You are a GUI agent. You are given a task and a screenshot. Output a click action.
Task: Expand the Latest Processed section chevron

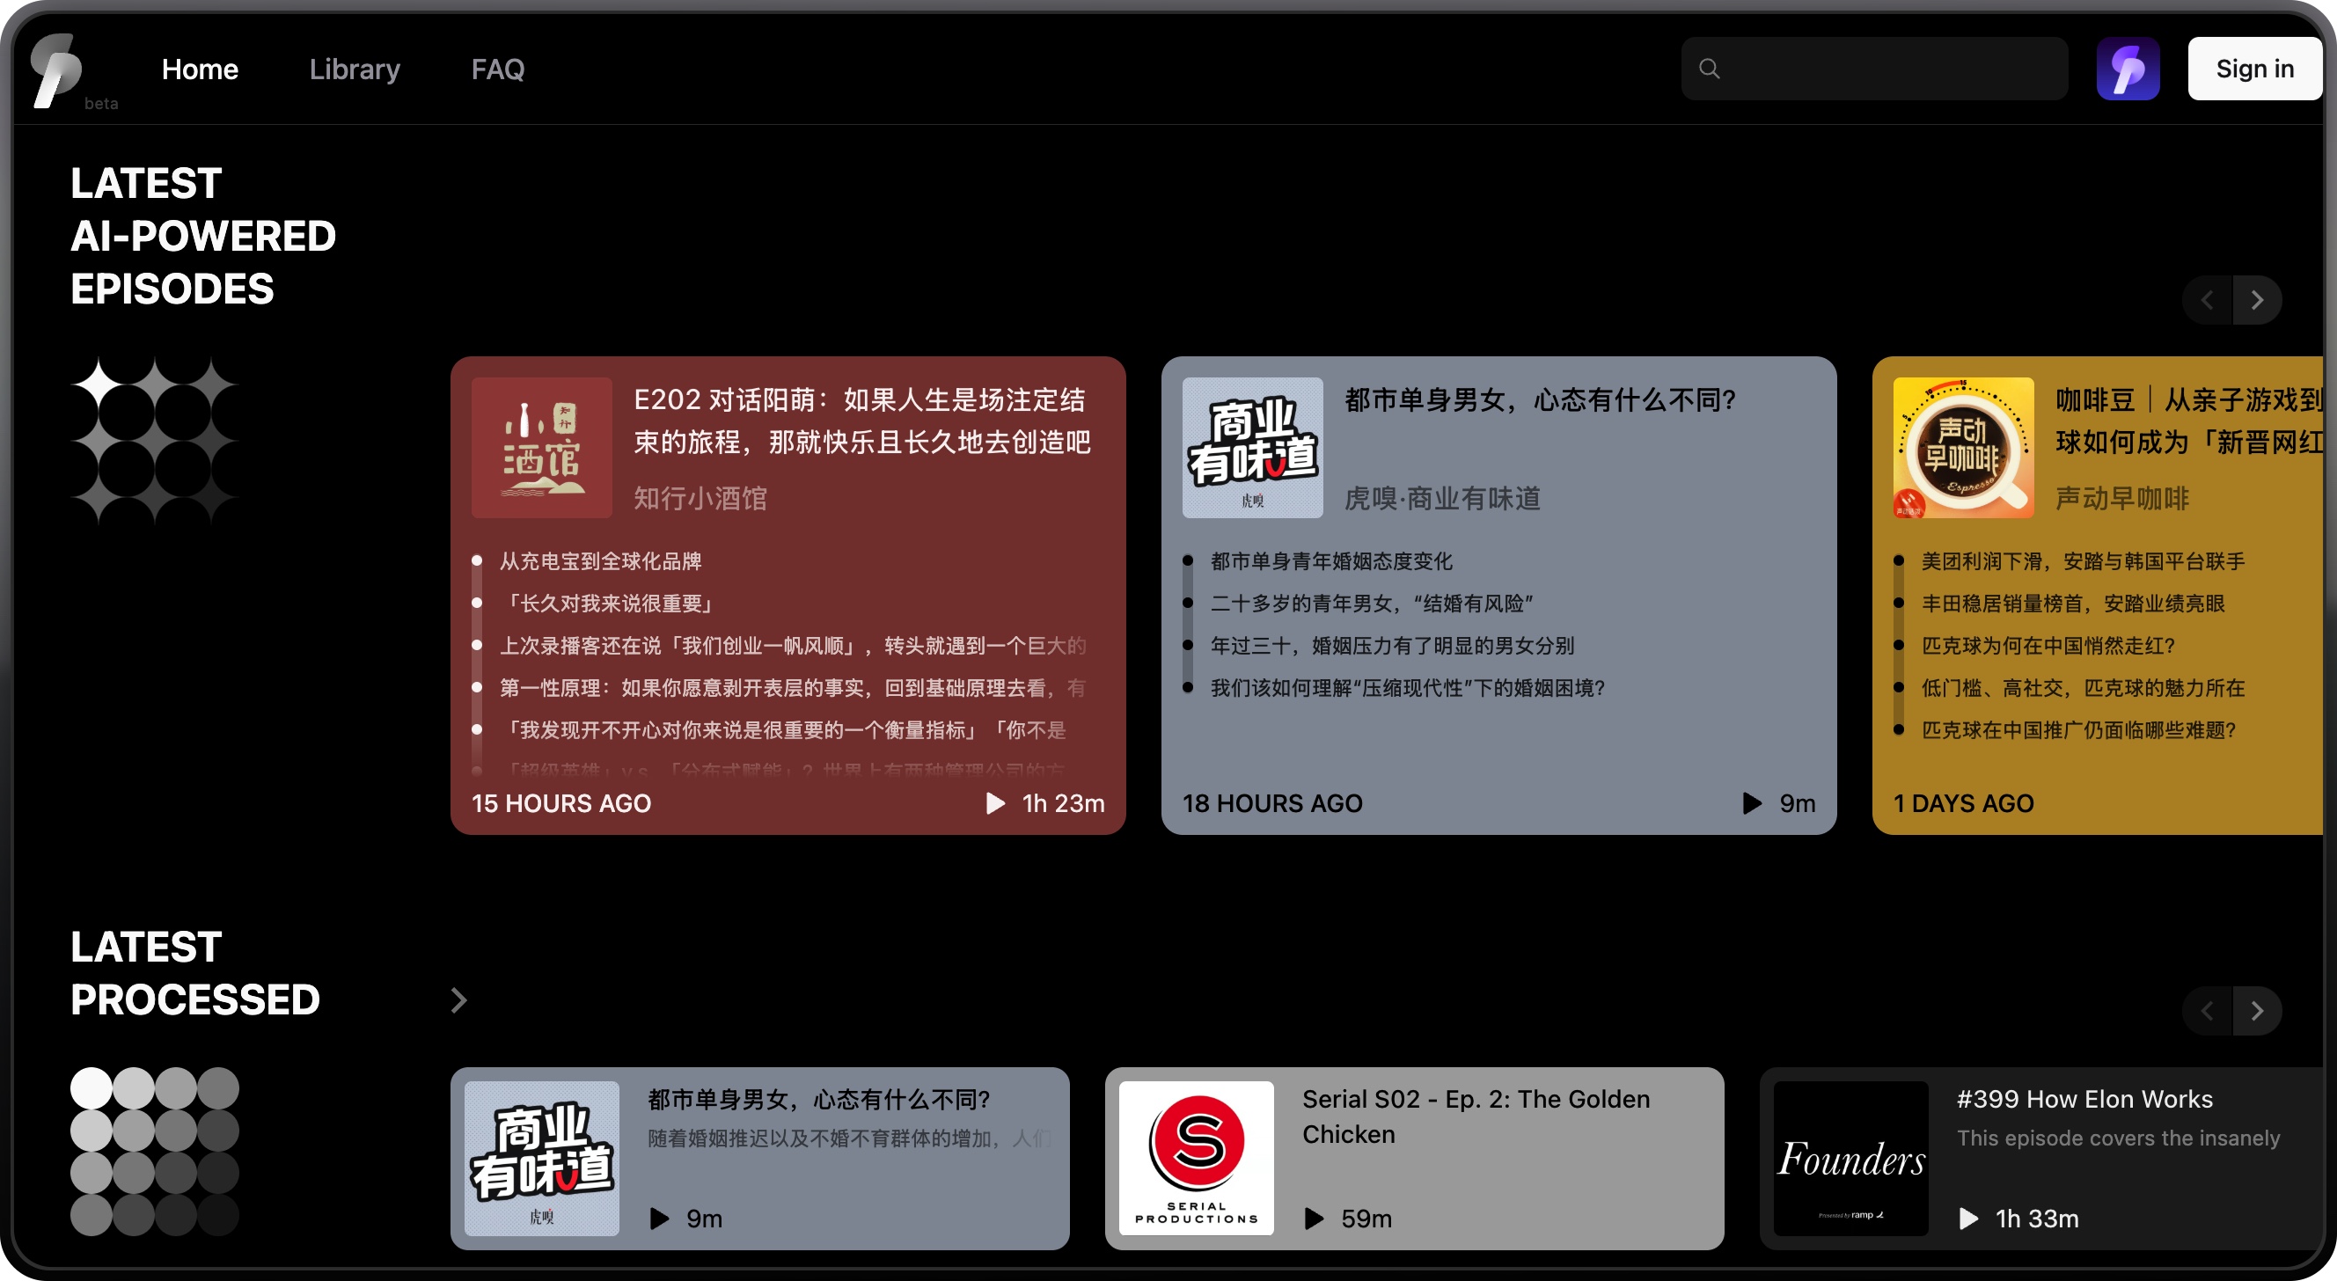(x=459, y=1000)
